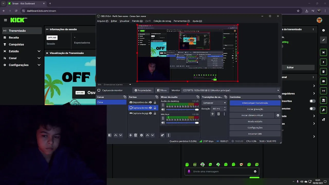Delete transition with trash icon
The height and width of the screenshot is (185, 329).
pos(218,114)
